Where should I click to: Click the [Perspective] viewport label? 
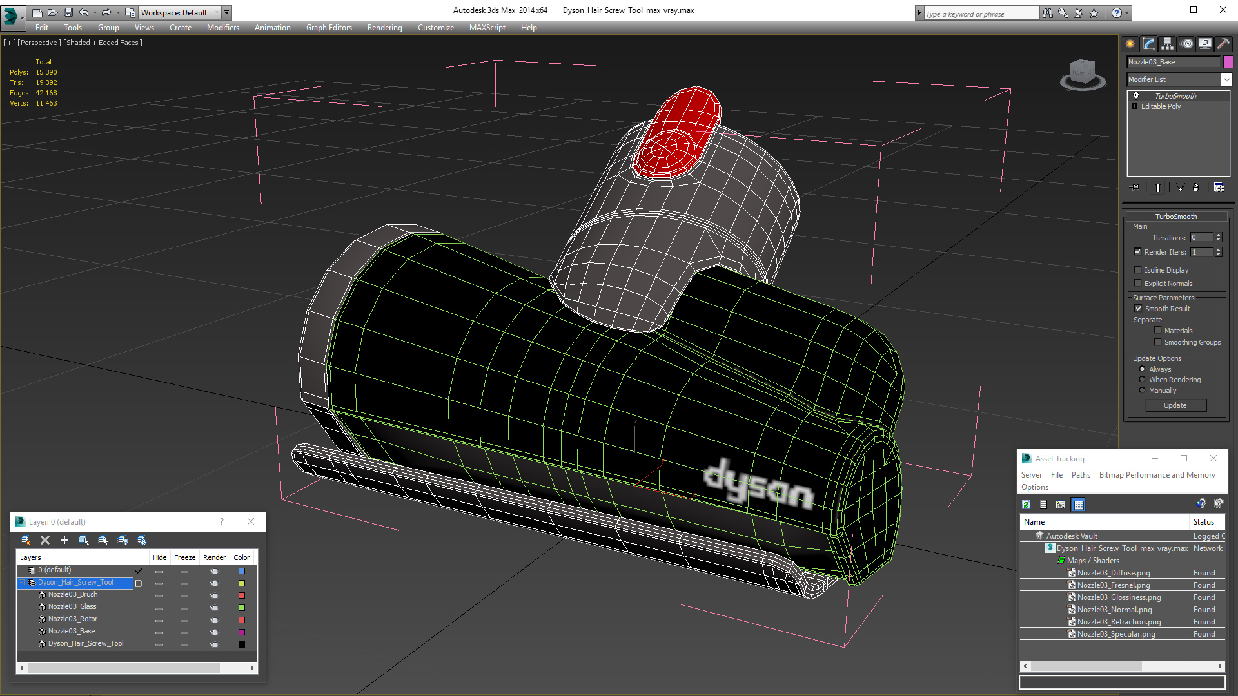(39, 43)
